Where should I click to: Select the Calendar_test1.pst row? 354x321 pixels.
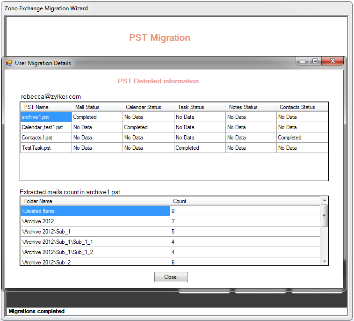[x=46, y=127]
